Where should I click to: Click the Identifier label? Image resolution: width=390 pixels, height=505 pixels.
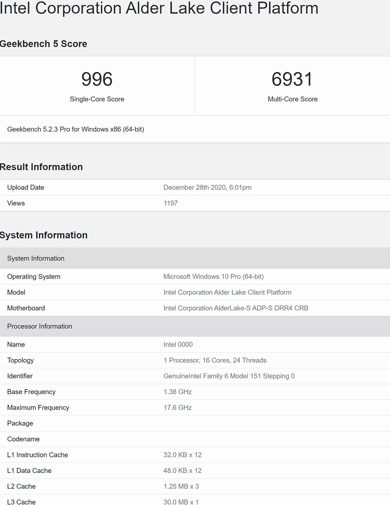20,376
